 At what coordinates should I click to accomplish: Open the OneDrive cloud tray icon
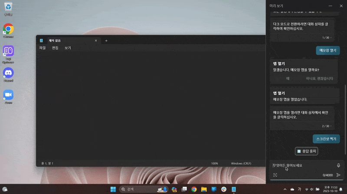pyautogui.click(x=292, y=189)
